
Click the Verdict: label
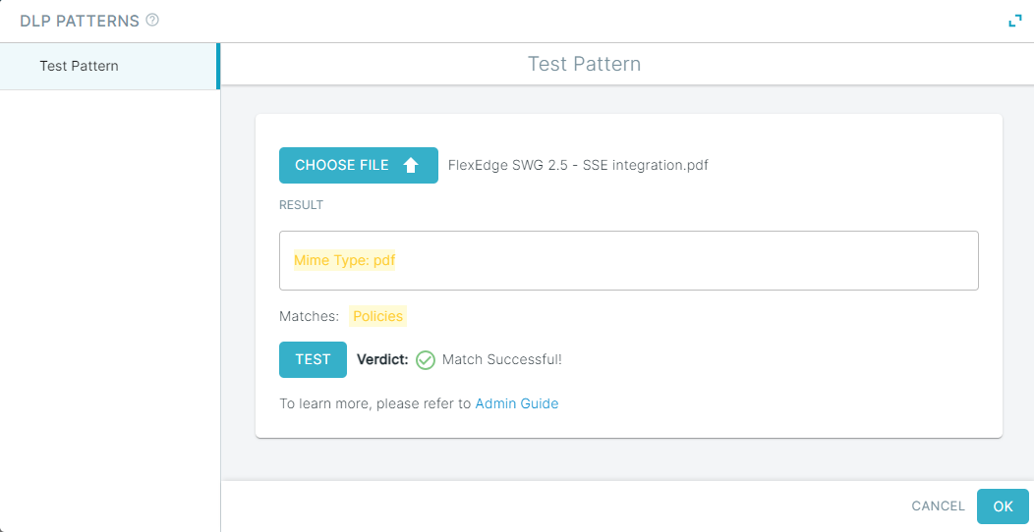coord(382,359)
